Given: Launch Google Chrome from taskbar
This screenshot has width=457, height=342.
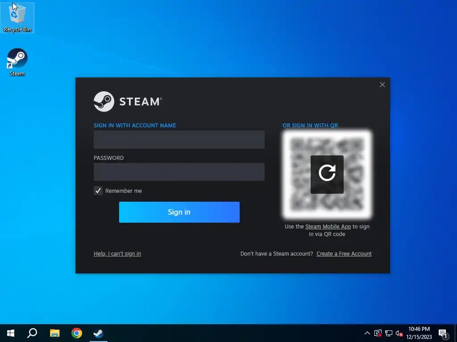Looking at the screenshot, I should click(x=77, y=333).
